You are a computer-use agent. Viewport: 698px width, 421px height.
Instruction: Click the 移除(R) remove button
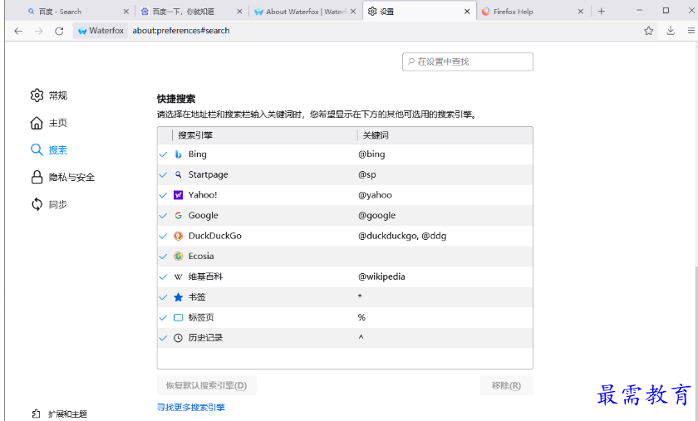click(x=506, y=385)
